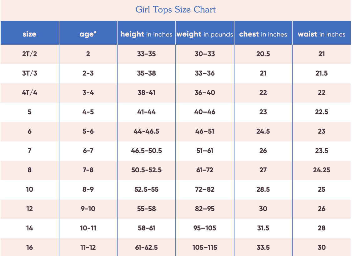
Task: Select the 61-62.5 height cell
Action: tap(146, 248)
